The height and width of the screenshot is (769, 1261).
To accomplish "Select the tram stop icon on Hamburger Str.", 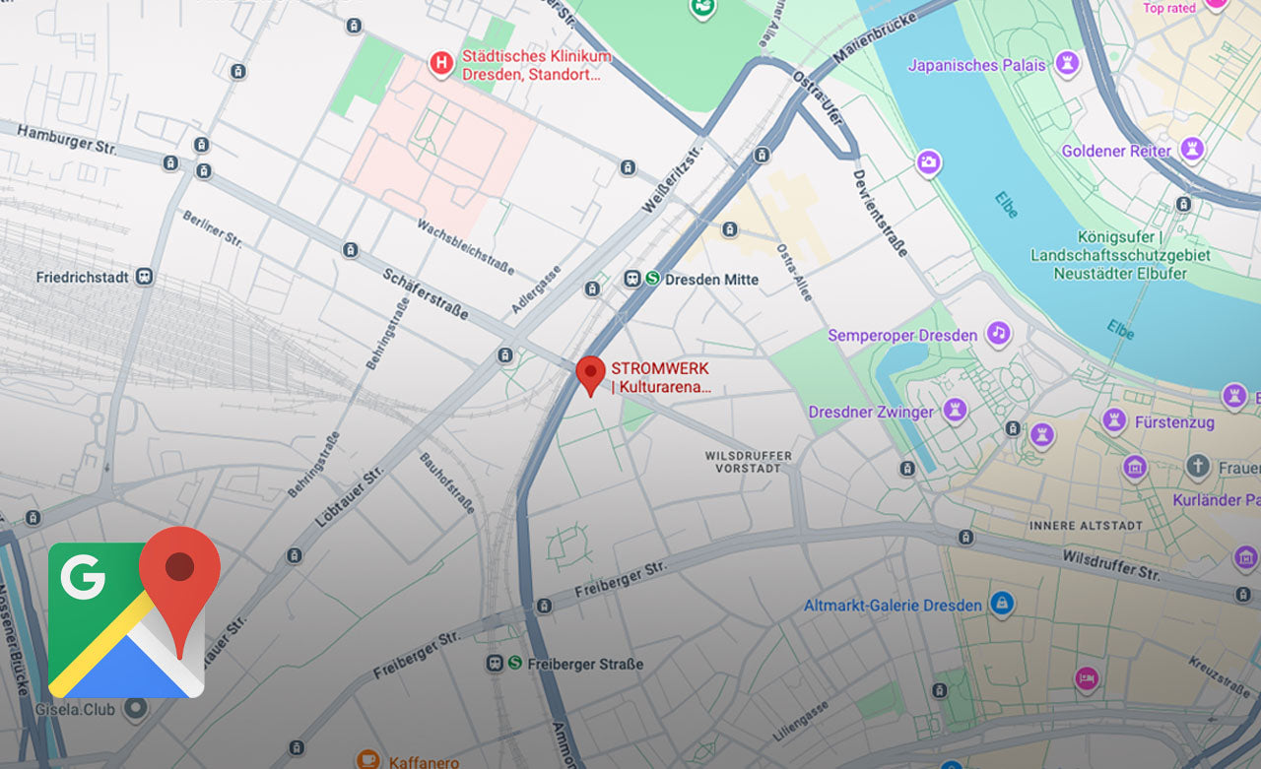I will coord(170,162).
